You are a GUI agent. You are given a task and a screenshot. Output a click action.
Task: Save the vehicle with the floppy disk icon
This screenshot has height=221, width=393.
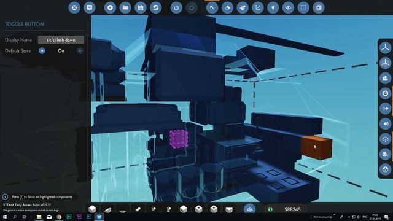click(x=141, y=7)
